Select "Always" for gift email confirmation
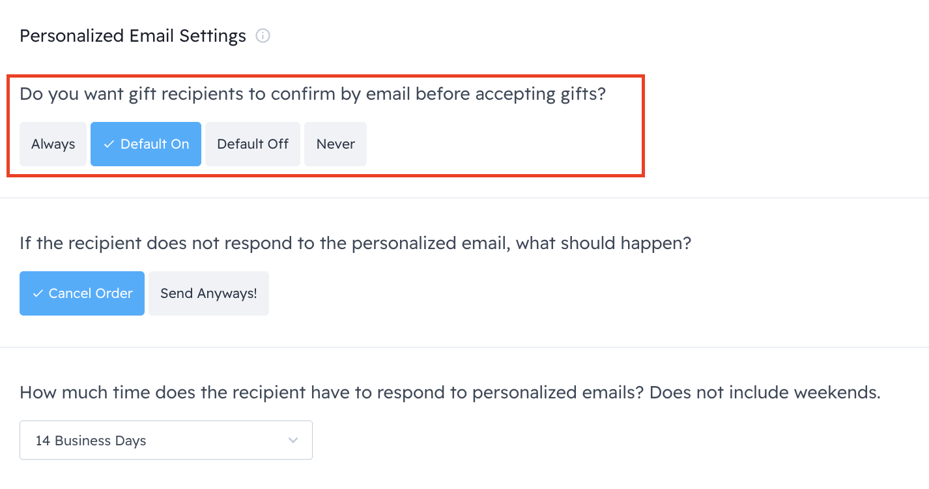Screen dimensions: 929x489 pos(53,144)
